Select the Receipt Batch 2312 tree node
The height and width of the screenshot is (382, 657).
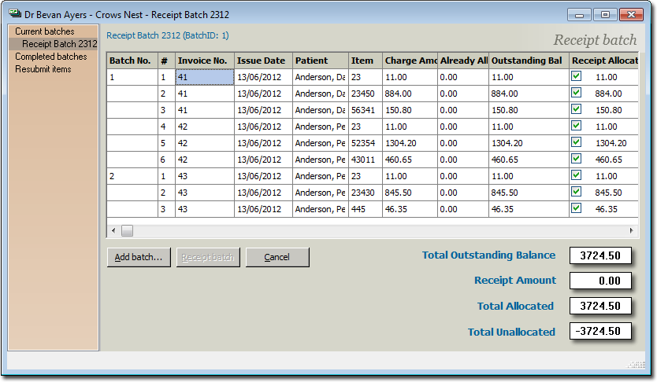pos(59,44)
